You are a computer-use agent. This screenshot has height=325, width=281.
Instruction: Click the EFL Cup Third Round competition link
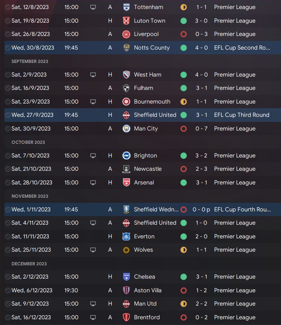point(241,115)
